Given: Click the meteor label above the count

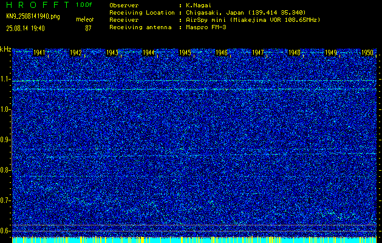Looking at the screenshot, I should click(84, 19).
